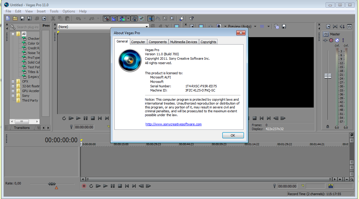Click Master automation settings gear icon
The width and height of the screenshot is (359, 199).
click(331, 40)
